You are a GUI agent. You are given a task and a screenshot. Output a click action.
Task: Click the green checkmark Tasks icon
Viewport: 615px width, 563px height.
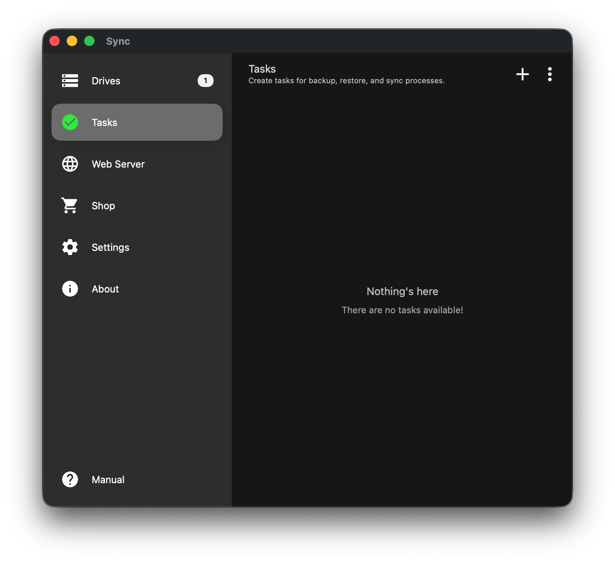[70, 122]
